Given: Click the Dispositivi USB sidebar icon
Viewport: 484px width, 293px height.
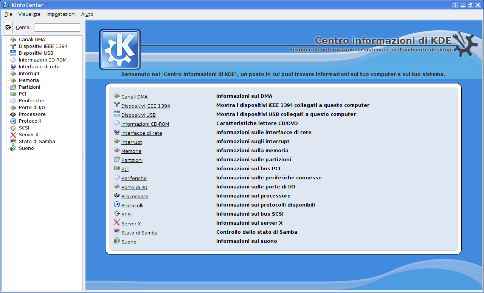Looking at the screenshot, I should coord(13,53).
